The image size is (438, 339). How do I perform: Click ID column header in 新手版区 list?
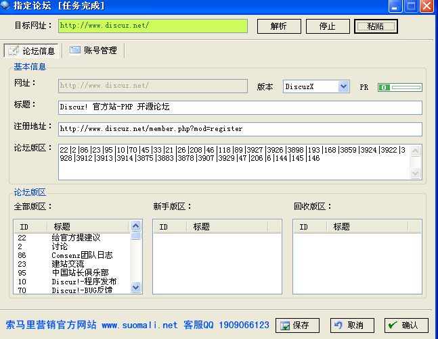click(170, 227)
